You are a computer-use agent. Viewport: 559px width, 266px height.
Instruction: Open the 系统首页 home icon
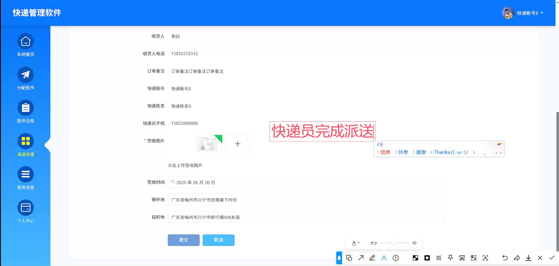tap(26, 42)
